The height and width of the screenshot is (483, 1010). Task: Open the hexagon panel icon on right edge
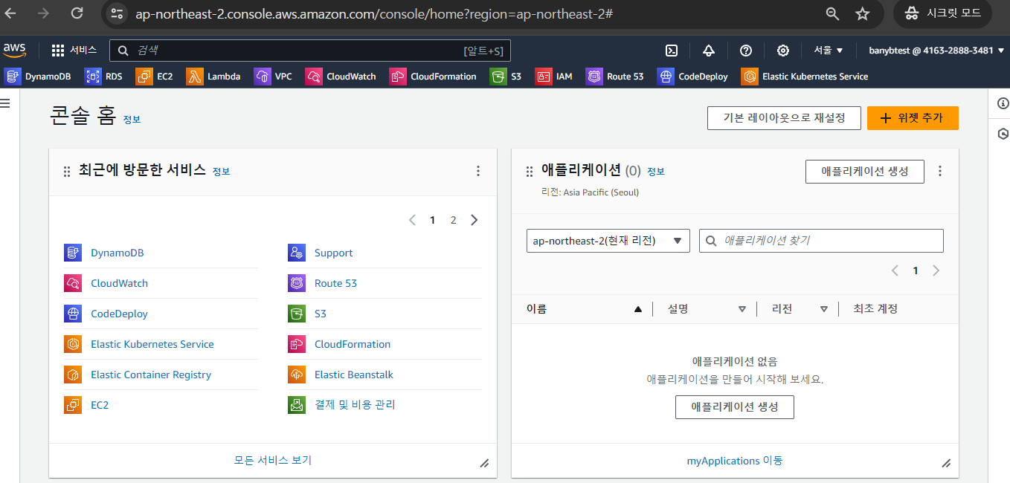pos(1003,134)
